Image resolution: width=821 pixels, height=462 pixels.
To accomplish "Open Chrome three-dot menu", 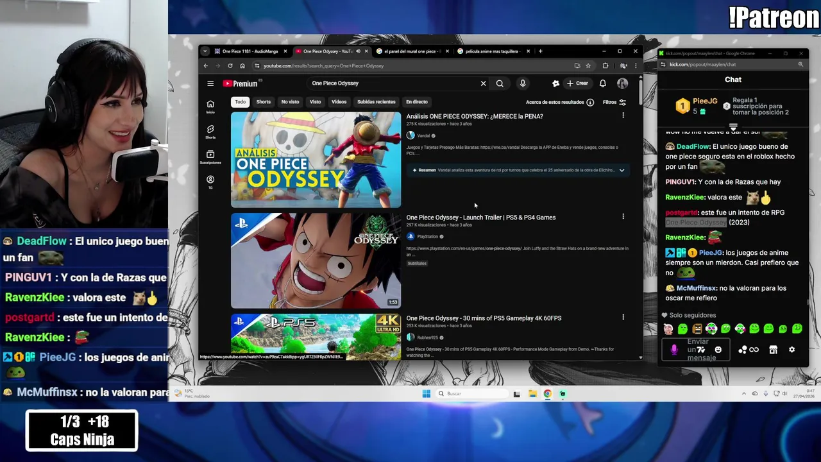I will 636,65.
